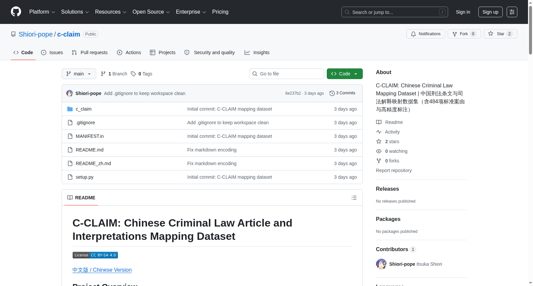This screenshot has height=286, width=533.
Task: Open the README.md file
Action: click(90, 150)
